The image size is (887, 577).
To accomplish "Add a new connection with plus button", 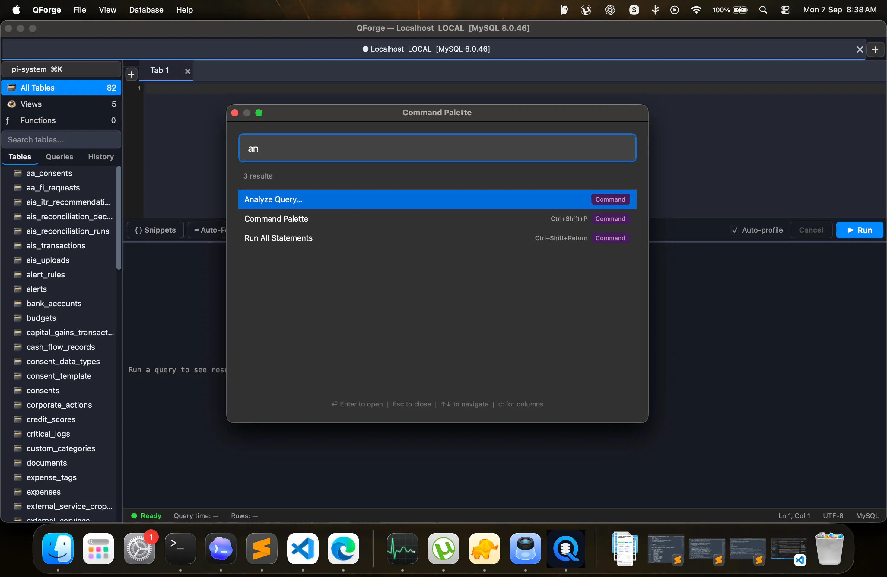I will [875, 49].
